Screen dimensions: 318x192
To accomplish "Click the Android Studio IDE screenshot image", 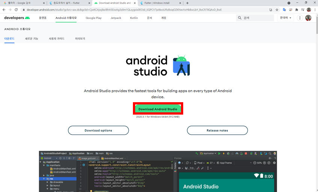I will (x=158, y=171).
